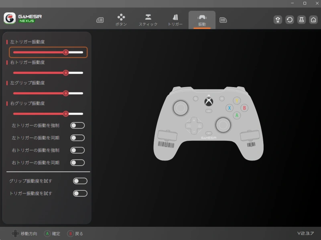Click the Xbox button on the controller image

tap(209, 101)
